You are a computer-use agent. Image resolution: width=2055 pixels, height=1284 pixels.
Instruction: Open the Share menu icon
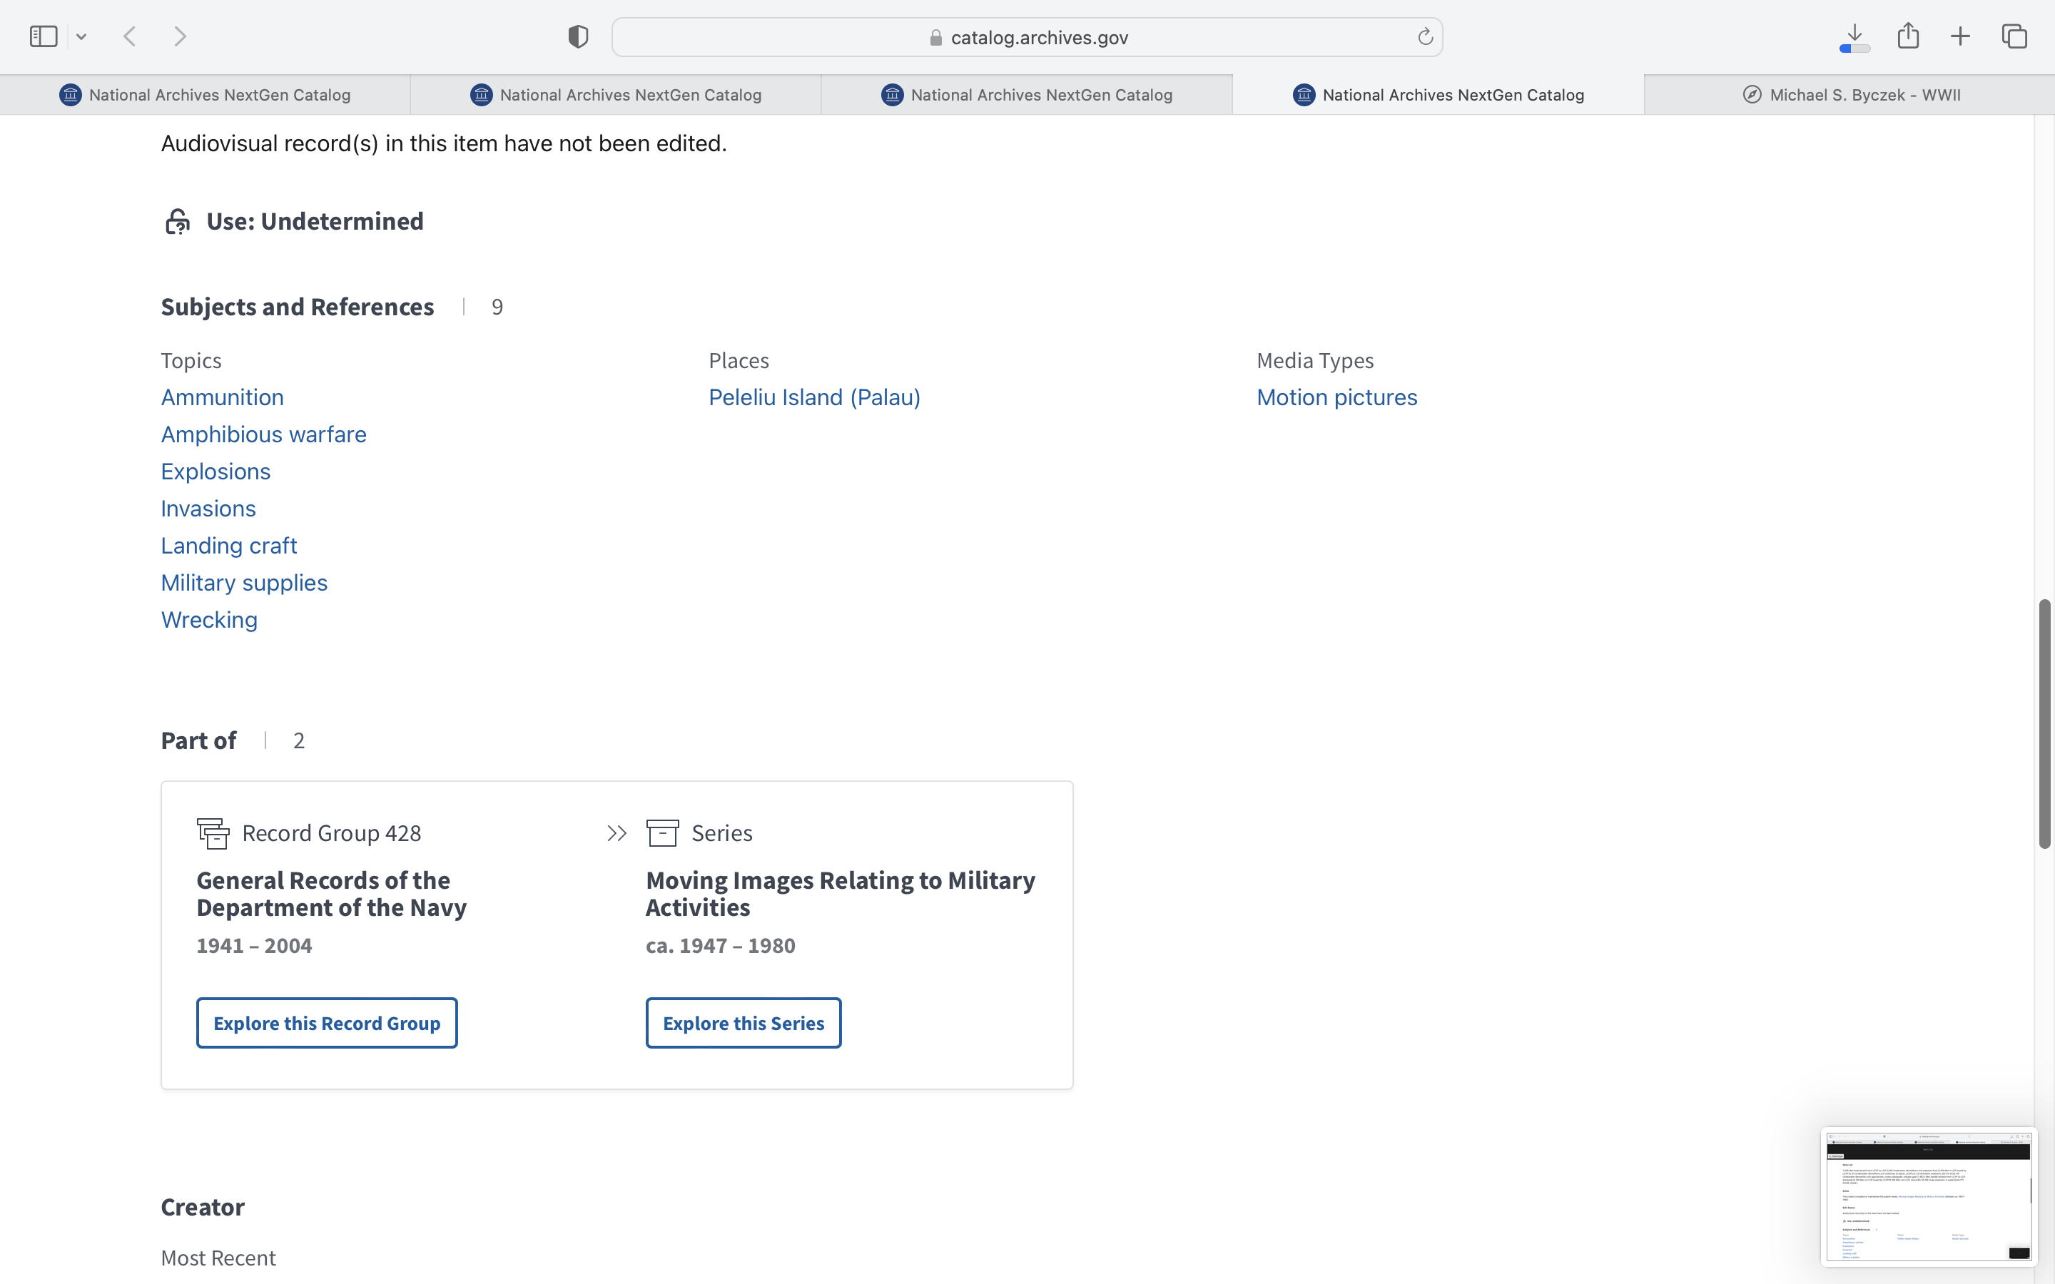(x=1908, y=36)
